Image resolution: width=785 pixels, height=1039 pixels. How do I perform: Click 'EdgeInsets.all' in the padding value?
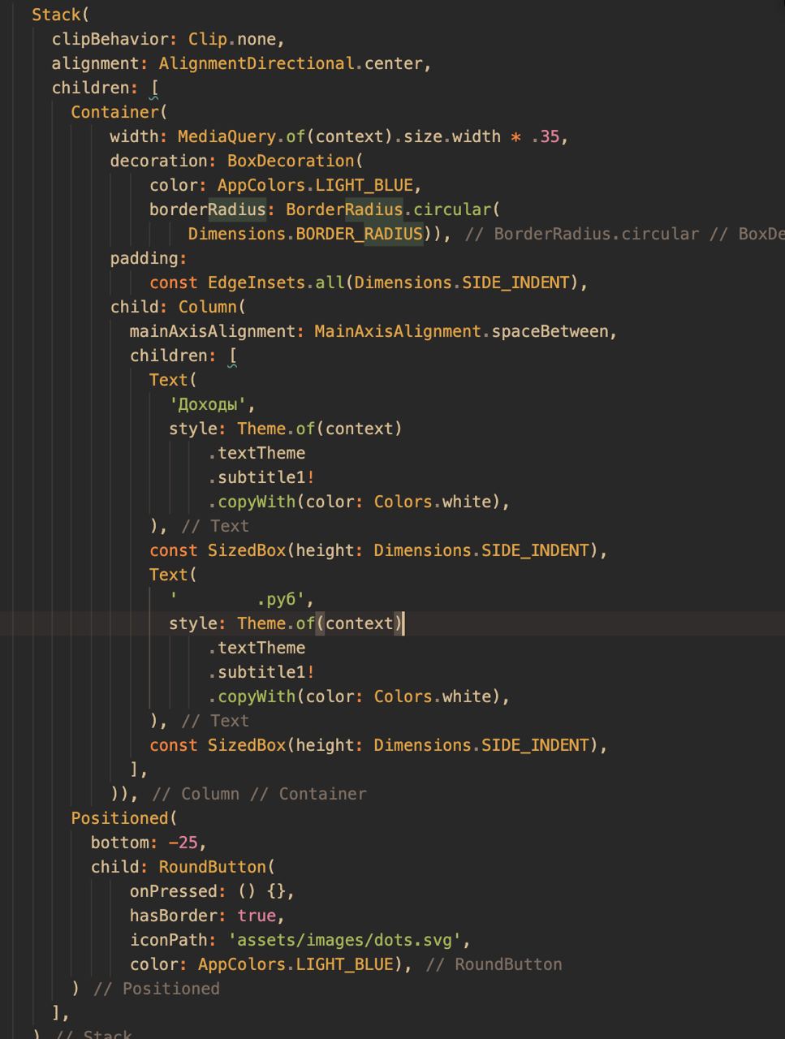coord(276,282)
